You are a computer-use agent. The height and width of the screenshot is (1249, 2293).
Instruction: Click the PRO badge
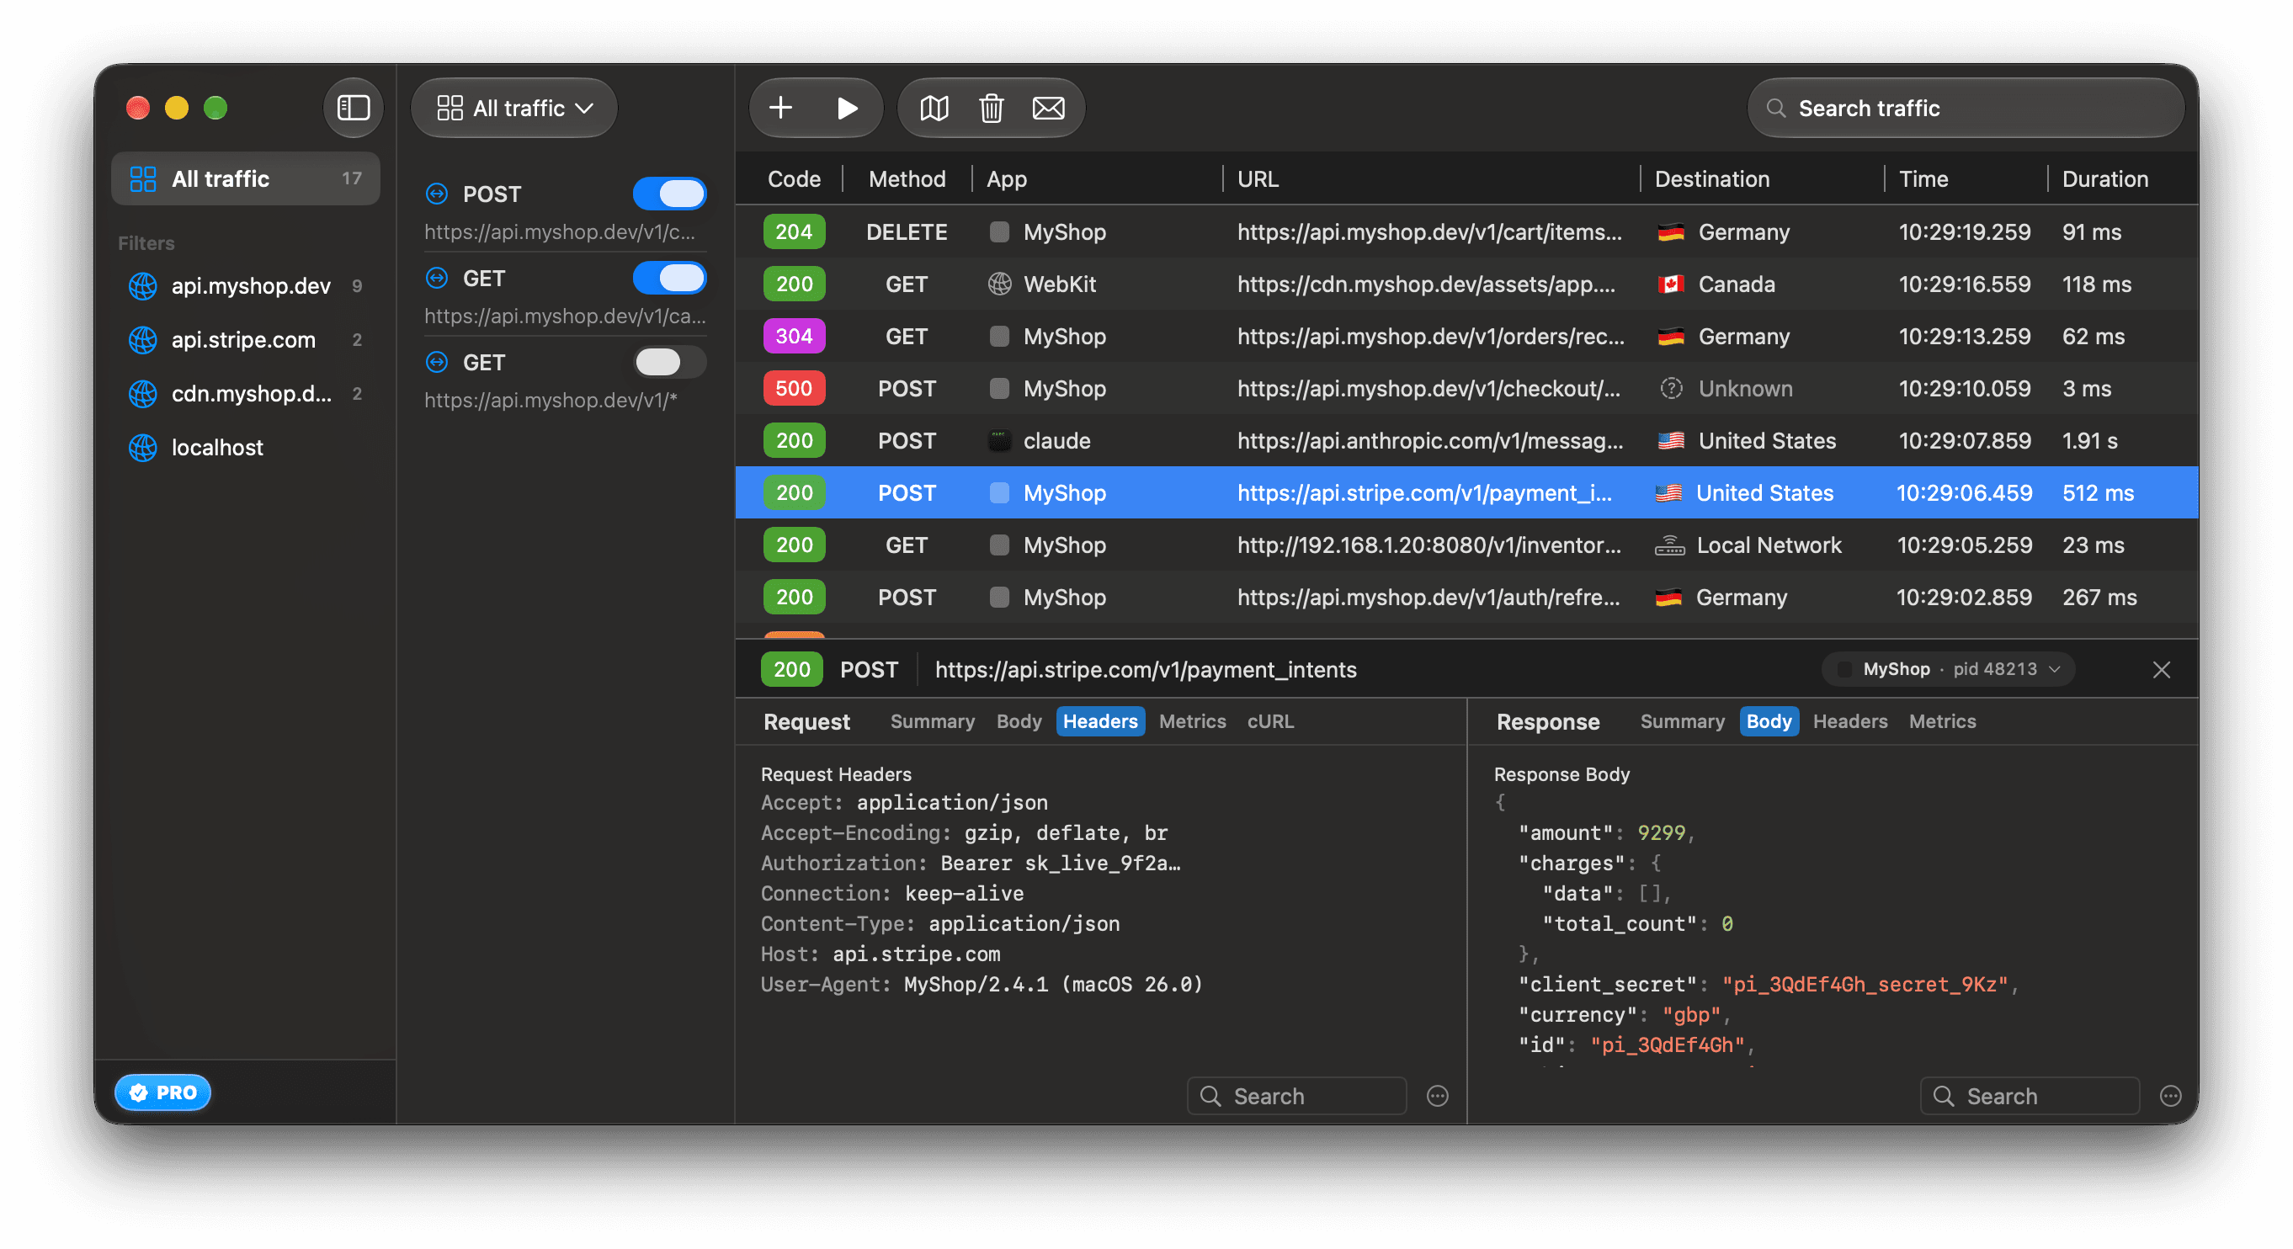[163, 1092]
